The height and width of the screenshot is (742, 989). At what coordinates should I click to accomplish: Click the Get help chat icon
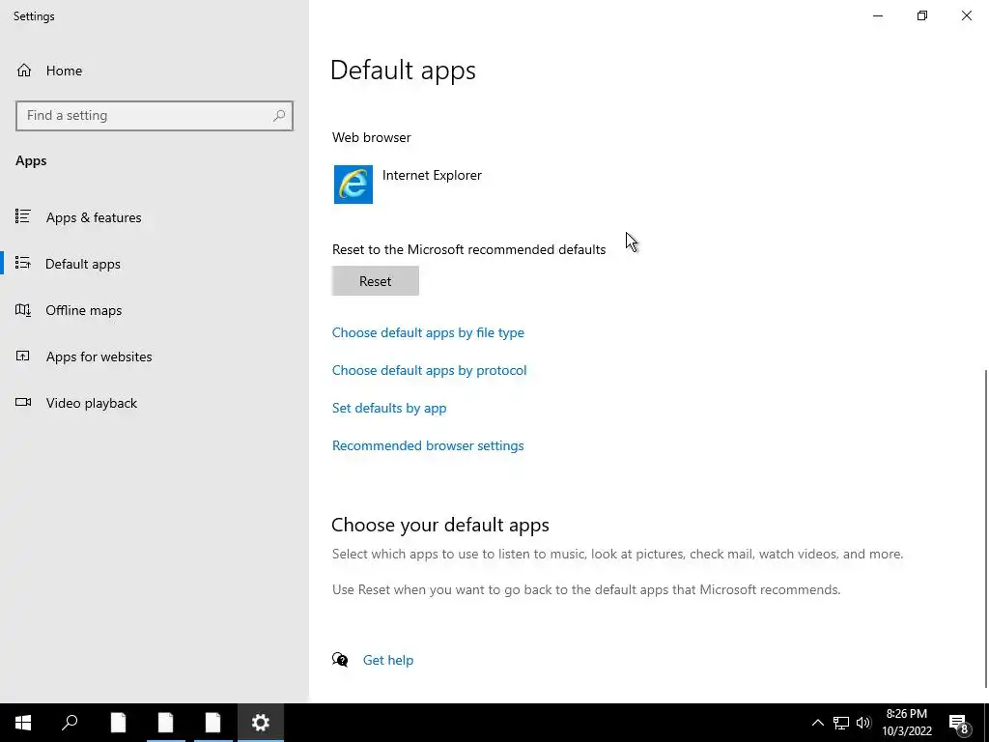(x=340, y=660)
